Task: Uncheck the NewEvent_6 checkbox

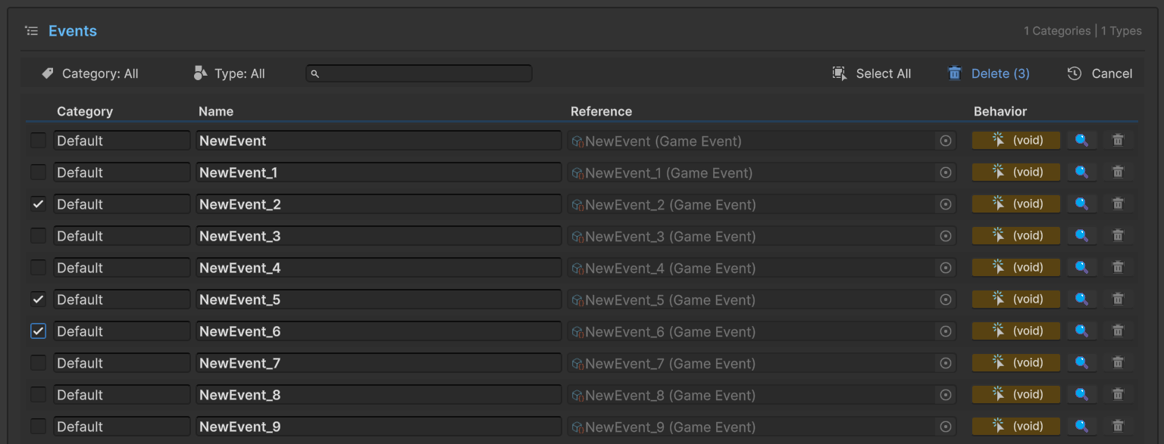Action: pos(38,331)
